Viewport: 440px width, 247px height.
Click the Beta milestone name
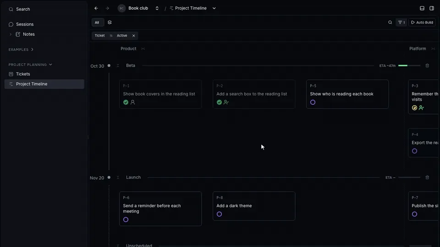pyautogui.click(x=131, y=65)
